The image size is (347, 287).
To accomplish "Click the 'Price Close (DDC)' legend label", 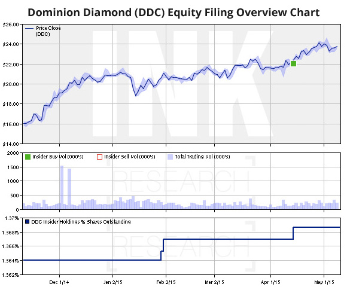I will tap(48, 31).
